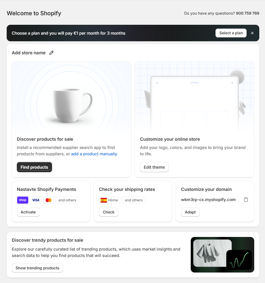The height and width of the screenshot is (283, 265).
Task: Dismiss the plan promotion banner
Action: 252,33
